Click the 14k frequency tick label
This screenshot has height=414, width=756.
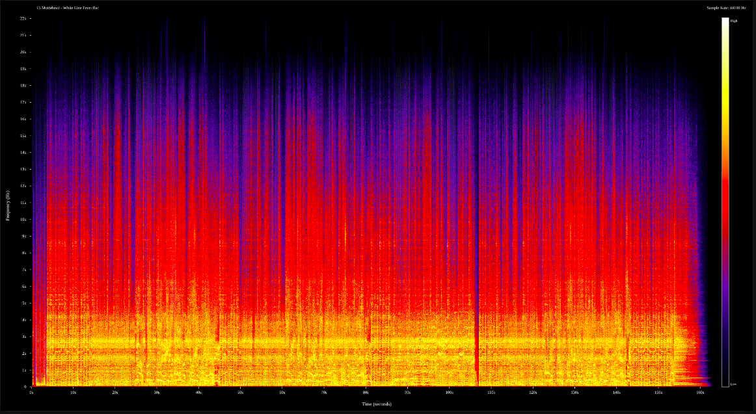(x=24, y=152)
